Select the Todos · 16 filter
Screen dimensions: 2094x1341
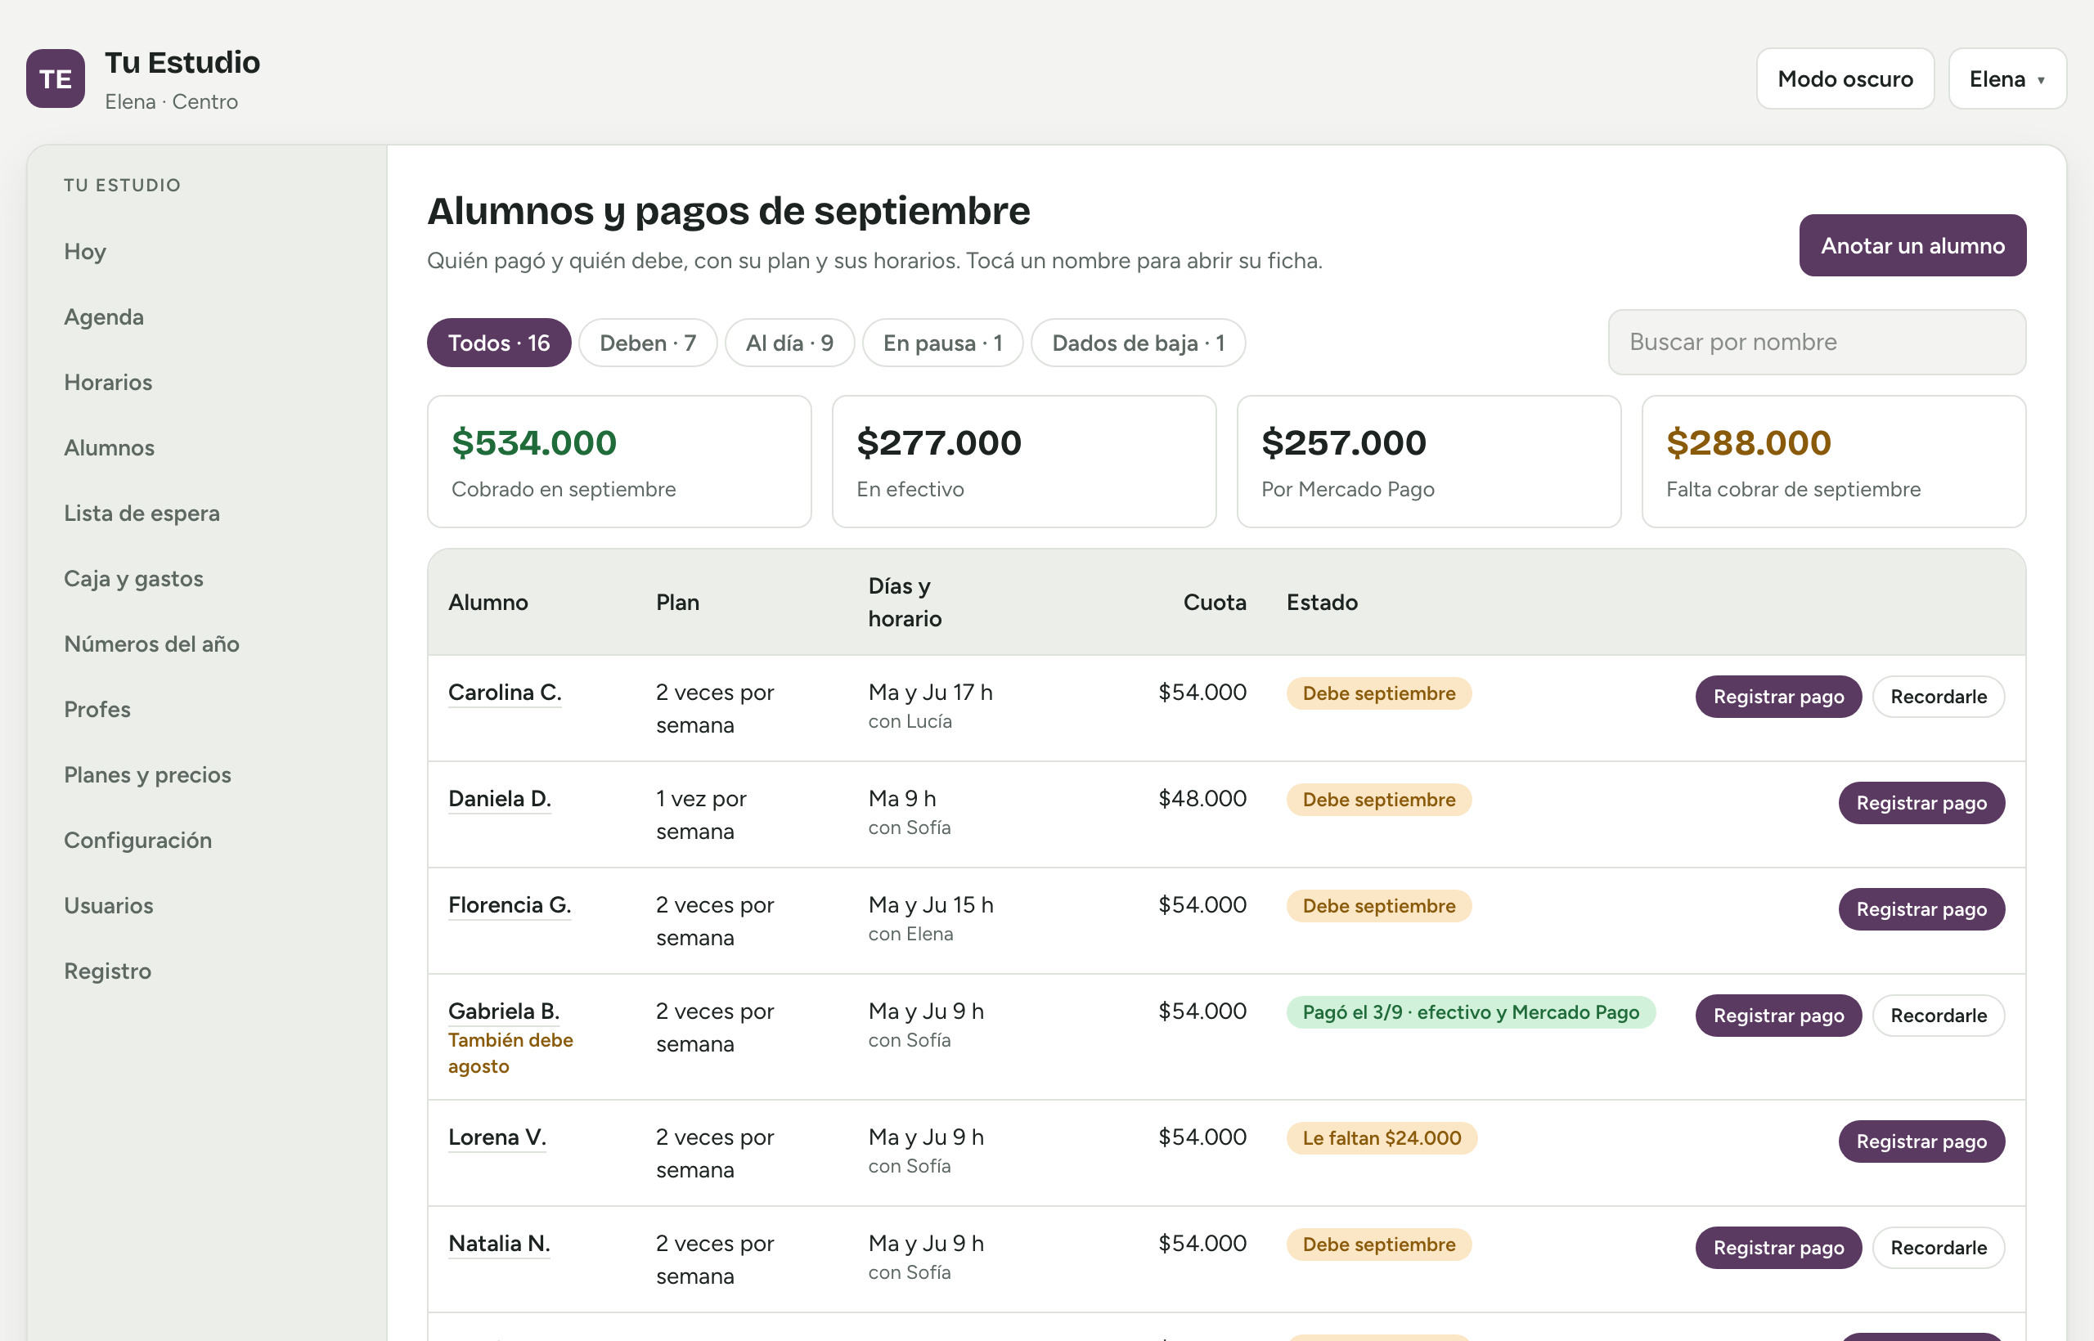tap(499, 343)
